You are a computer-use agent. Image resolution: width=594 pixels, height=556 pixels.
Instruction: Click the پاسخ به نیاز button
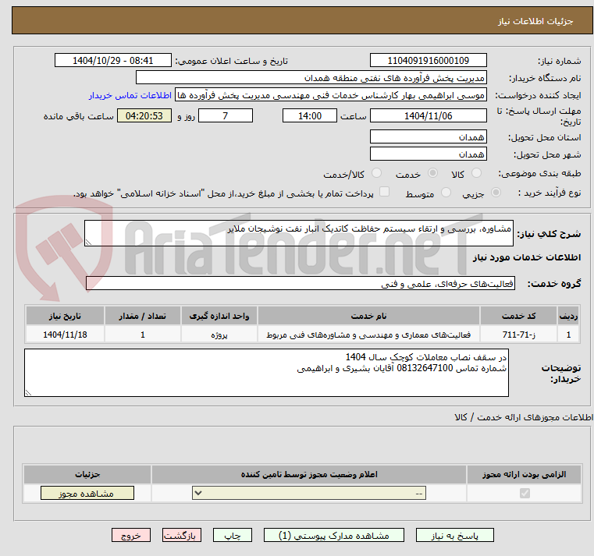(x=454, y=535)
